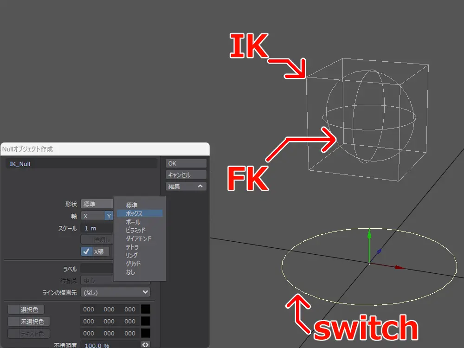The width and height of the screenshot is (464, 348).
Task: Select the X axis toggle button
Action: (92, 216)
